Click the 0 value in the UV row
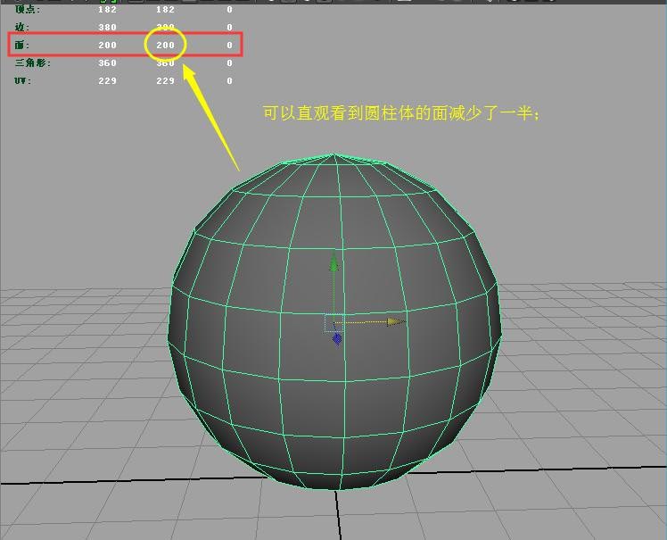The width and height of the screenshot is (667, 540). (x=229, y=80)
